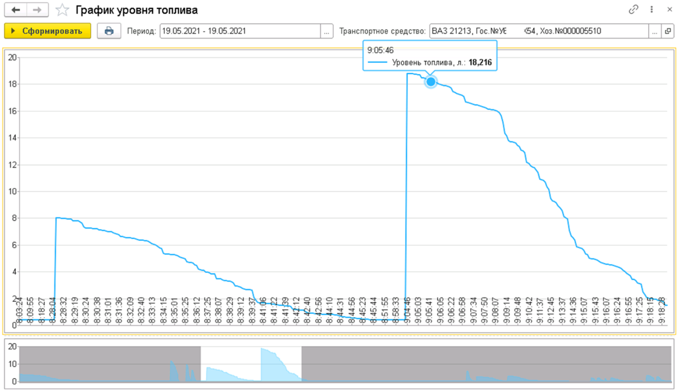678x392 pixels.
Task: Open period selection via ellipsis button
Action: tap(326, 31)
